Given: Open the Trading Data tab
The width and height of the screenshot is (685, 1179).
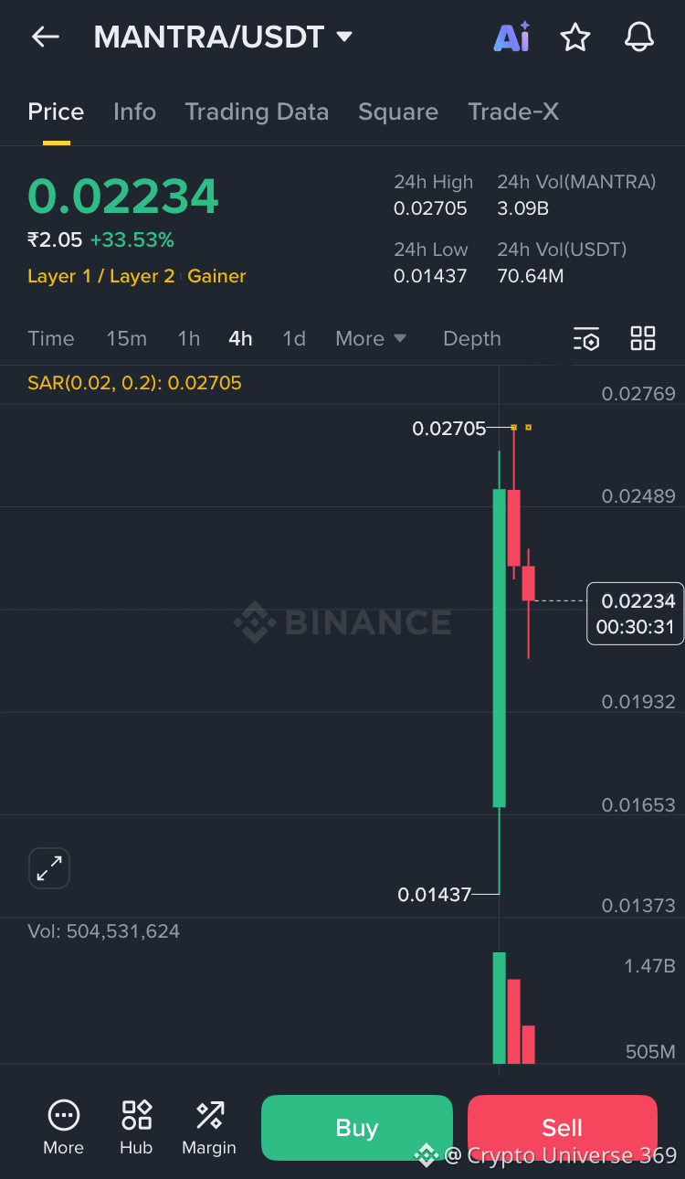Looking at the screenshot, I should tap(257, 112).
